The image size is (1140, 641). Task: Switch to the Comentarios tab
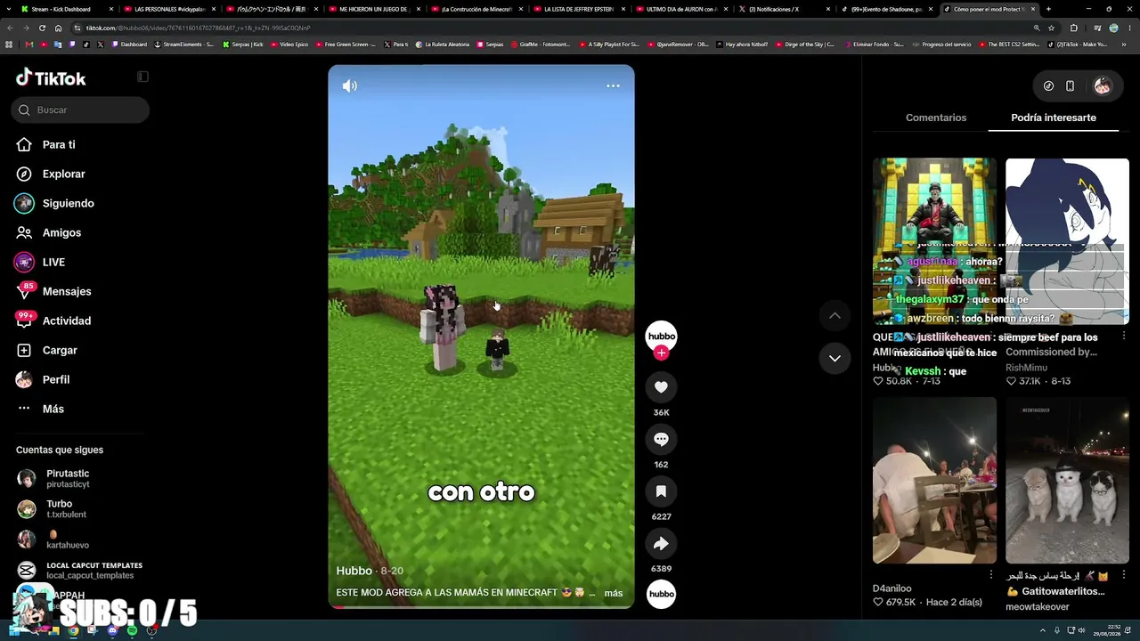[x=936, y=118]
